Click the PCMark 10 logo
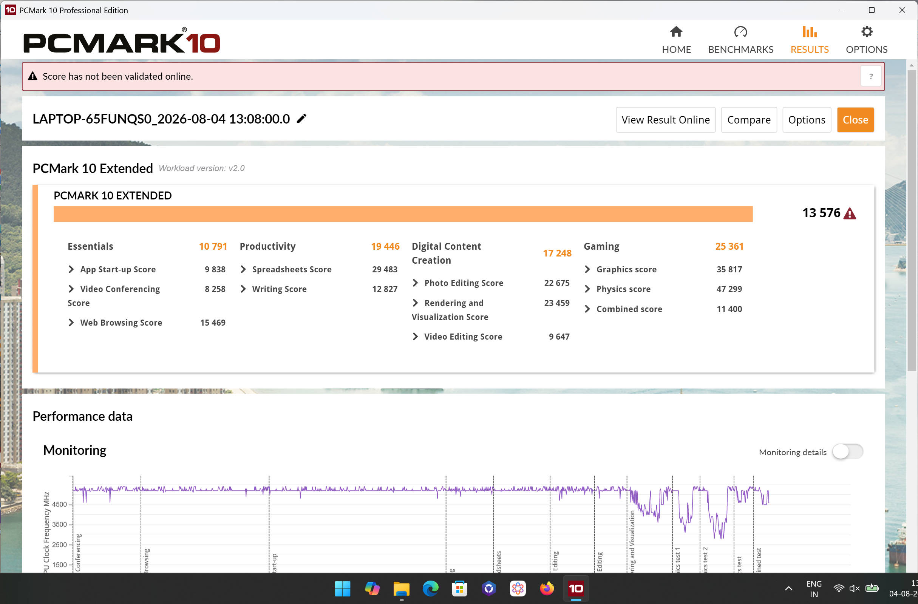Screen dimensions: 918x604 pos(122,40)
